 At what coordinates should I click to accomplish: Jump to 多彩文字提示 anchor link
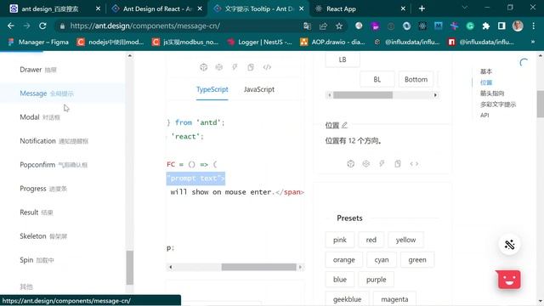(x=498, y=105)
